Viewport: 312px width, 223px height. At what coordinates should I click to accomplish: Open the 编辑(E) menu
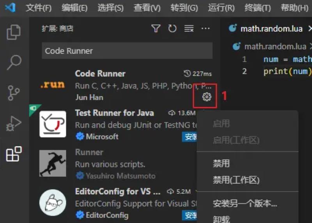coord(74,8)
